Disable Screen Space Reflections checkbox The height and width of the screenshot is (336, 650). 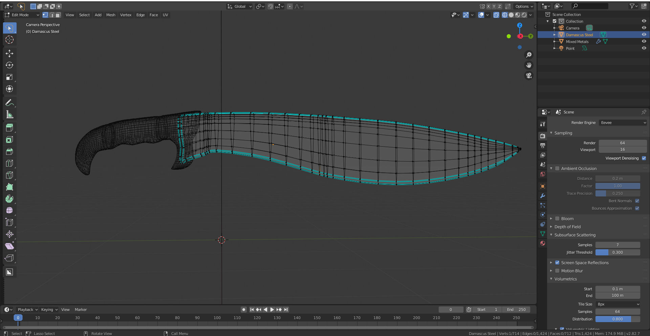(x=557, y=262)
